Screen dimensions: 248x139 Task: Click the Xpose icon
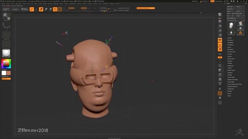(220, 103)
